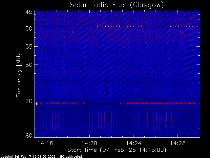Click the 14:20 time label
The image size is (210, 158).
pos(89,144)
